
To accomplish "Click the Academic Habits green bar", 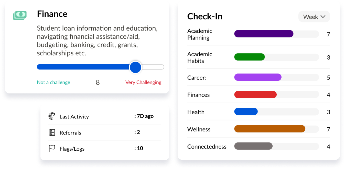I will click(249, 57).
